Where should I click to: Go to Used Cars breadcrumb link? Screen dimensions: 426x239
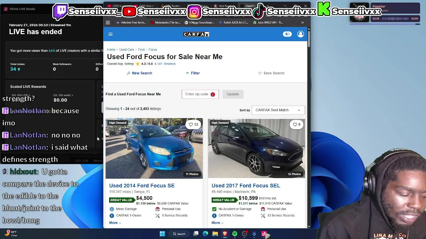point(126,49)
